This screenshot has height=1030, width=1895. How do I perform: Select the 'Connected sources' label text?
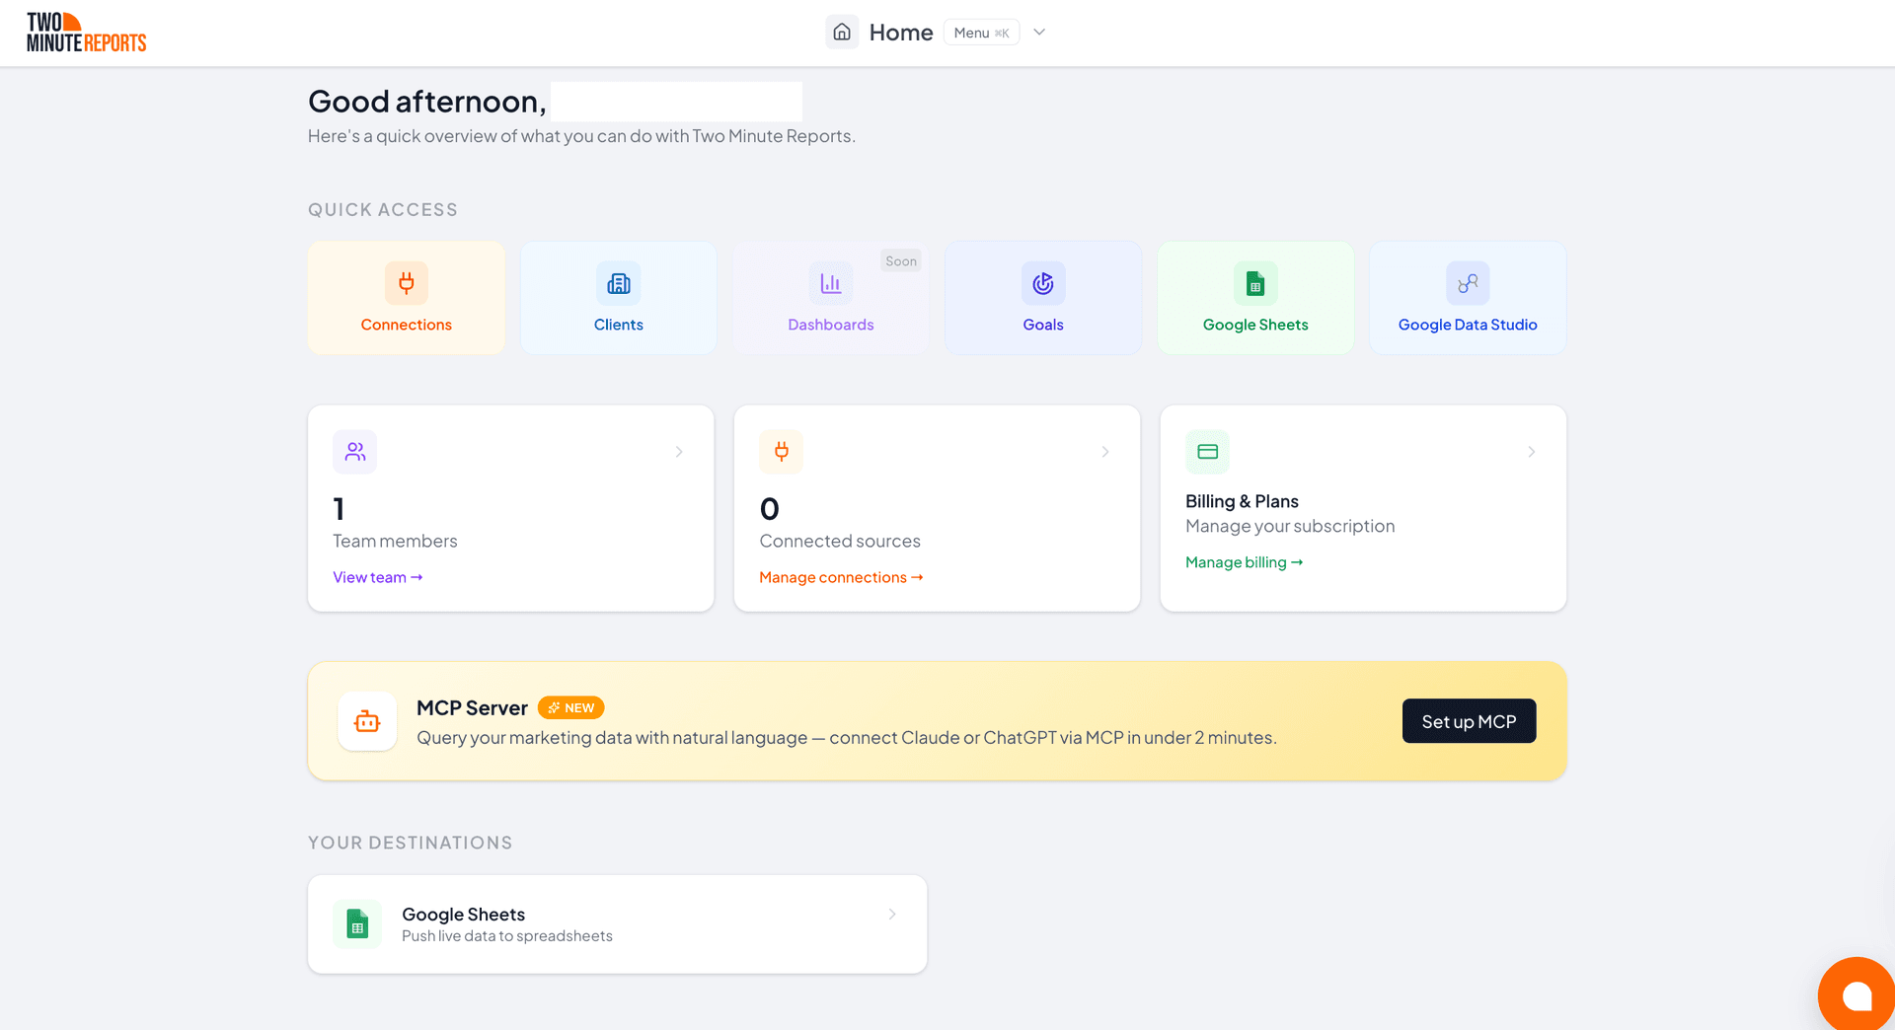tap(840, 541)
